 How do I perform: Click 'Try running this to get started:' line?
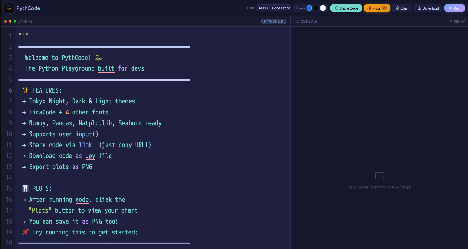click(x=80, y=232)
